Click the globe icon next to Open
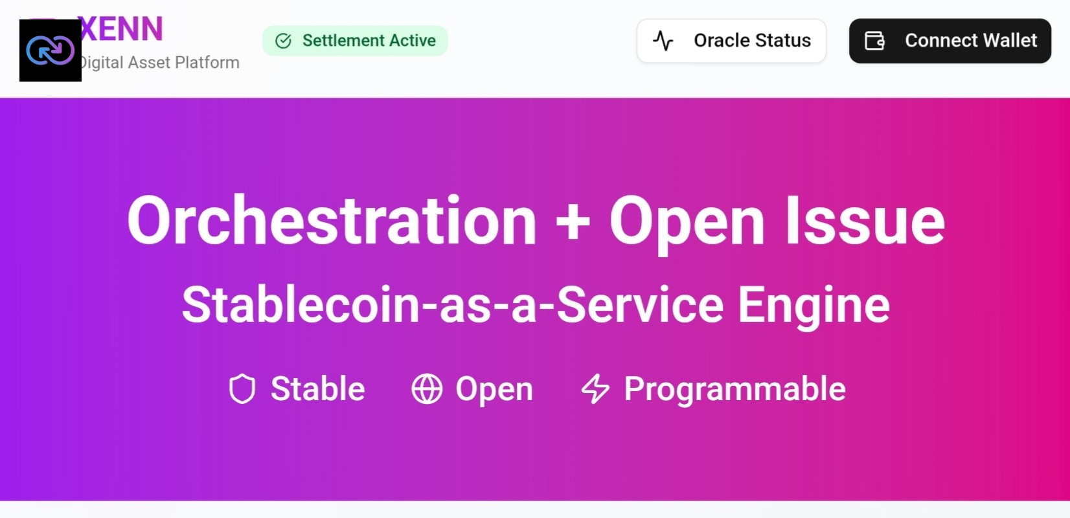Screen dimensions: 1070x518 427,388
